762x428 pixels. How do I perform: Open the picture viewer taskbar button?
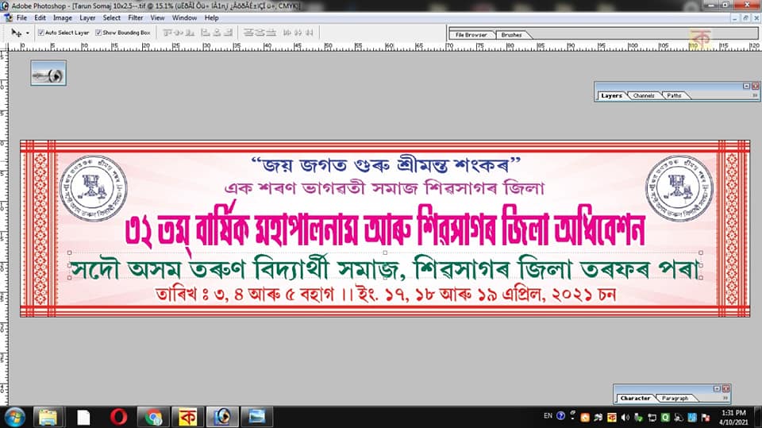click(256, 418)
